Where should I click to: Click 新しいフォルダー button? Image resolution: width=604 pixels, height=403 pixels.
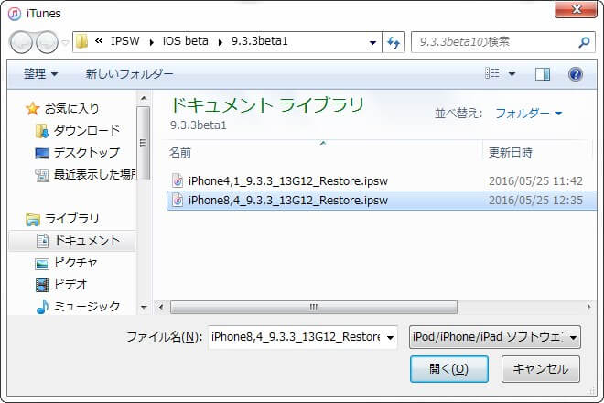[x=129, y=73]
